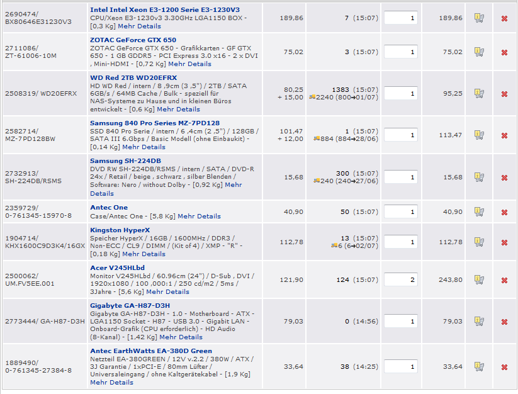This screenshot has width=518, height=394.
Task: Click the delivery truck icon in WD Red row
Action: pos(312,97)
